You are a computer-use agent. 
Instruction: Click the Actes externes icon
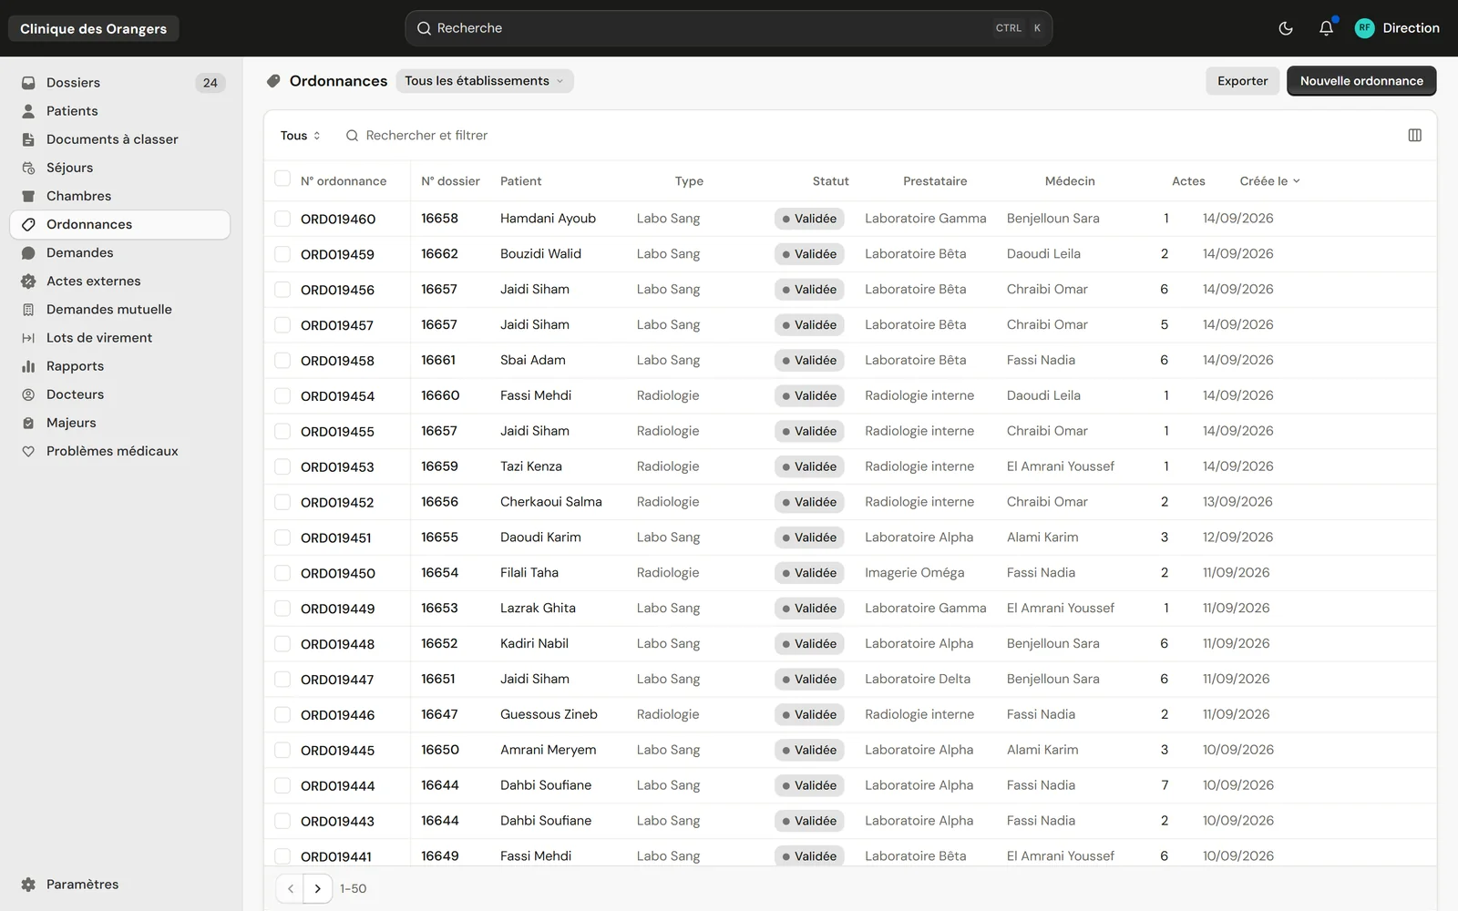click(28, 281)
